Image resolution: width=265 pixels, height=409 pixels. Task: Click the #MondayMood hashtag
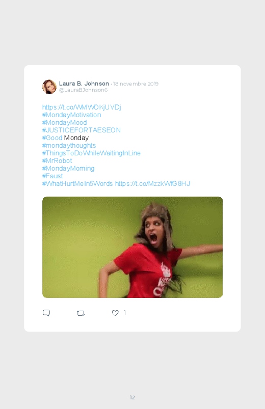(x=65, y=123)
